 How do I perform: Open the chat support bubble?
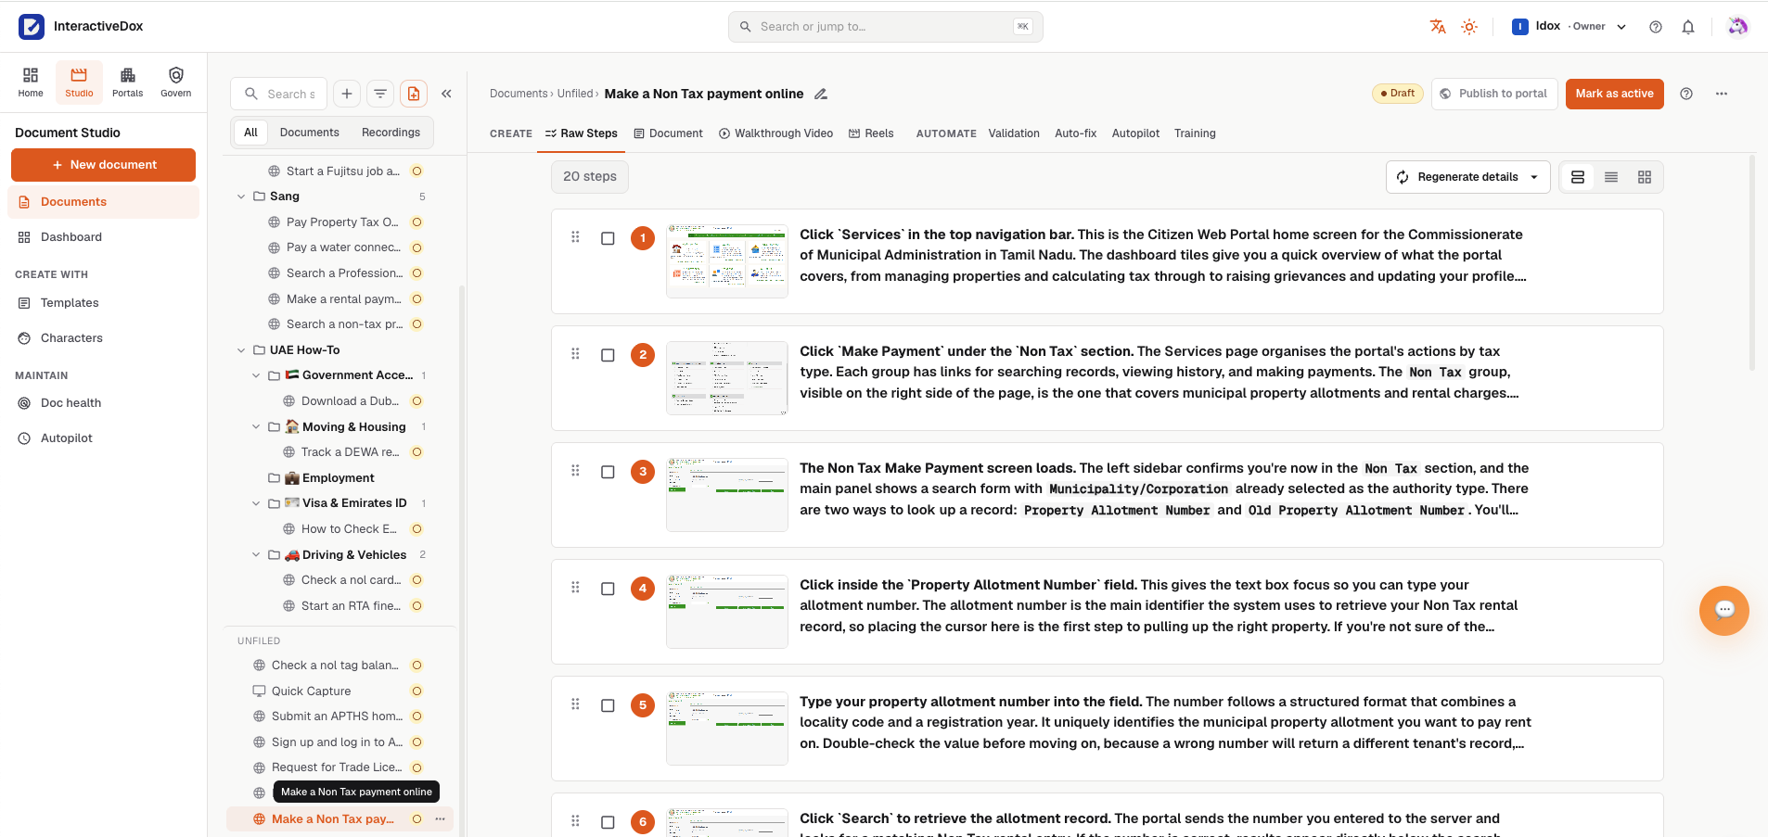point(1724,610)
